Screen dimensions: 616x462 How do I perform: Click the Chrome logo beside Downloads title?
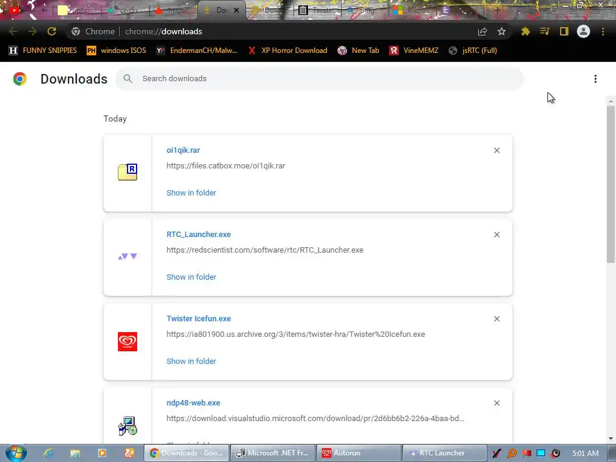click(x=20, y=79)
